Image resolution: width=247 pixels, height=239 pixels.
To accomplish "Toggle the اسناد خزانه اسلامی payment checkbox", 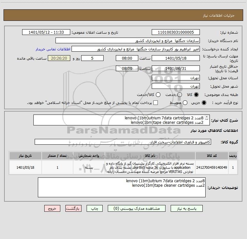I will [x=156, y=103].
